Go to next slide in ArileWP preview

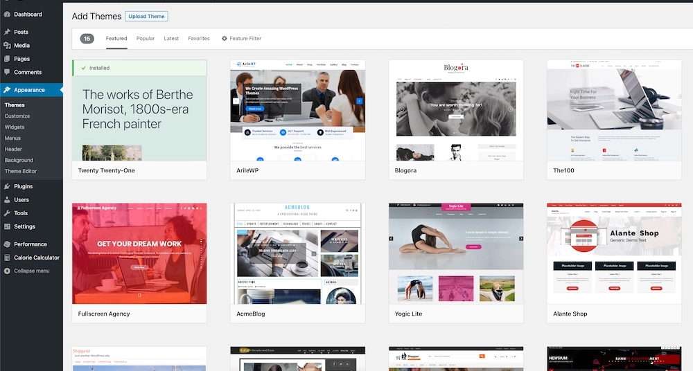pyautogui.click(x=359, y=101)
